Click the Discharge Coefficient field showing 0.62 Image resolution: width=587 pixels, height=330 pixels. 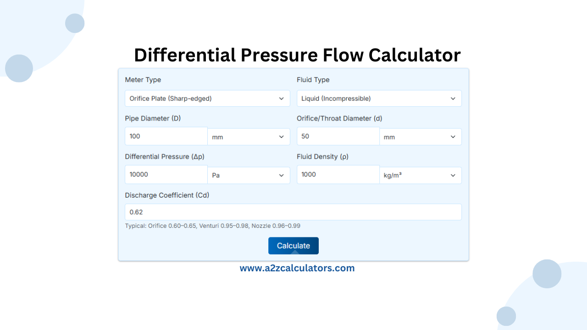coord(293,212)
